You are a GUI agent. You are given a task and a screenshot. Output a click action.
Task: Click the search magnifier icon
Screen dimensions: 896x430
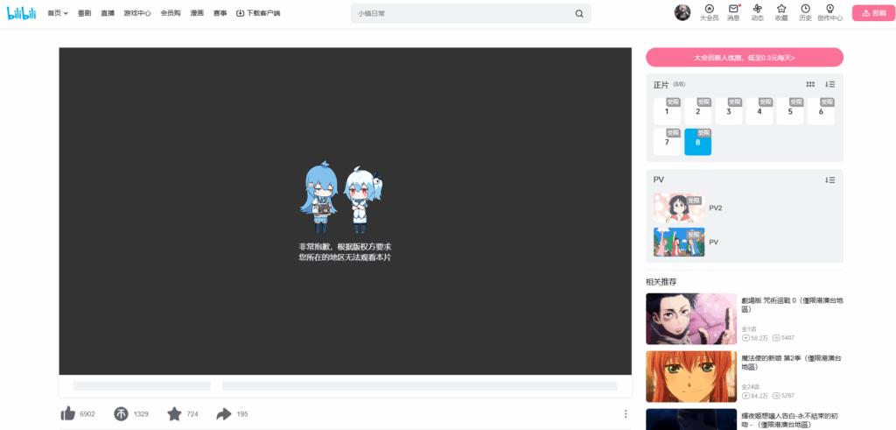pyautogui.click(x=579, y=14)
